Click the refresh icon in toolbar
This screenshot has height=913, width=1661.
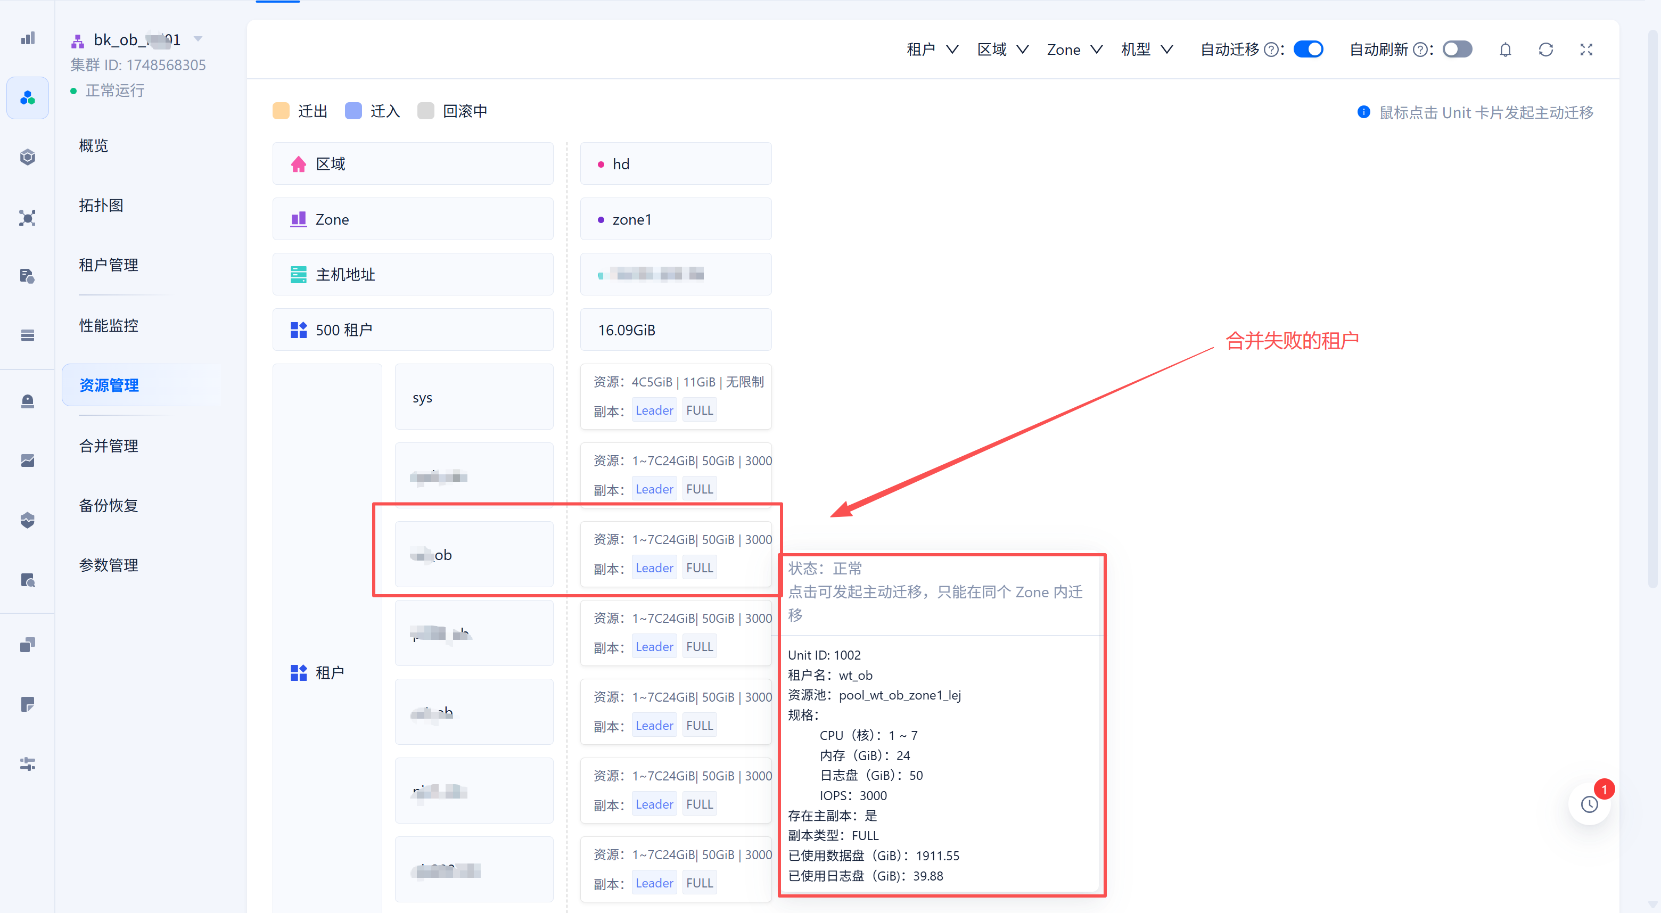click(x=1545, y=50)
